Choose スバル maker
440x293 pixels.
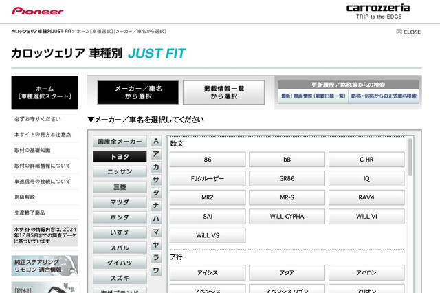[x=120, y=248]
